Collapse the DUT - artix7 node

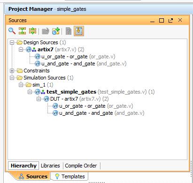[x=39, y=99]
